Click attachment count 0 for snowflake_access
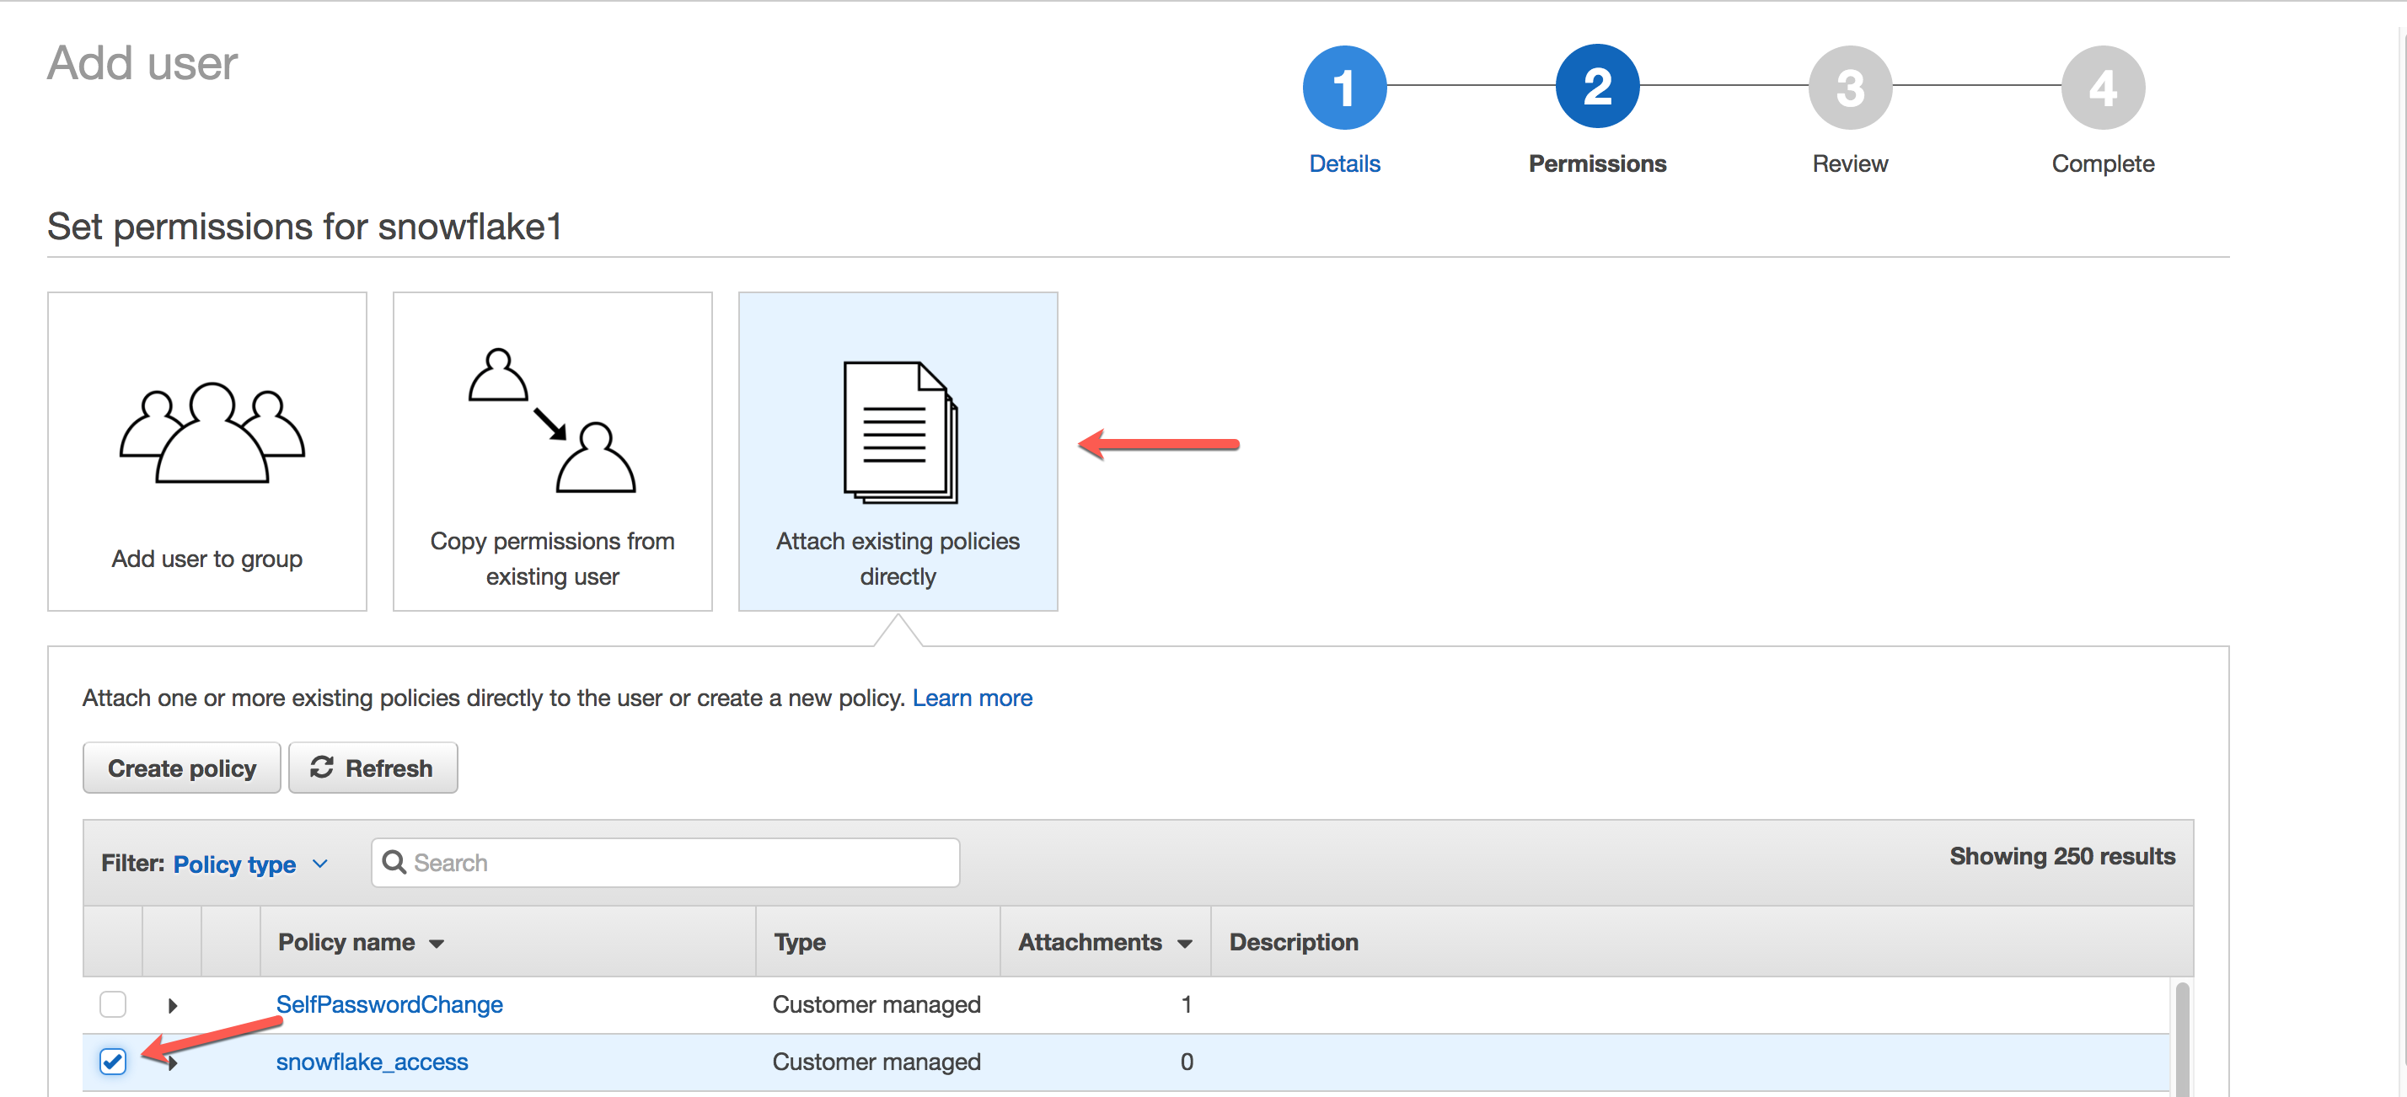 pos(1187,1062)
